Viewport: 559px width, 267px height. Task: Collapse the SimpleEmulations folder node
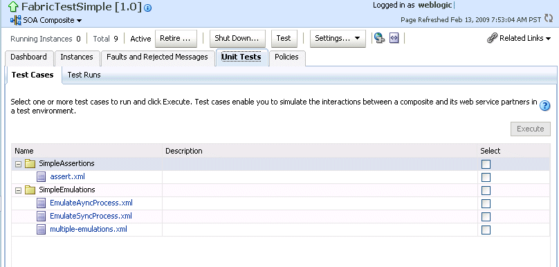pyautogui.click(x=18, y=190)
